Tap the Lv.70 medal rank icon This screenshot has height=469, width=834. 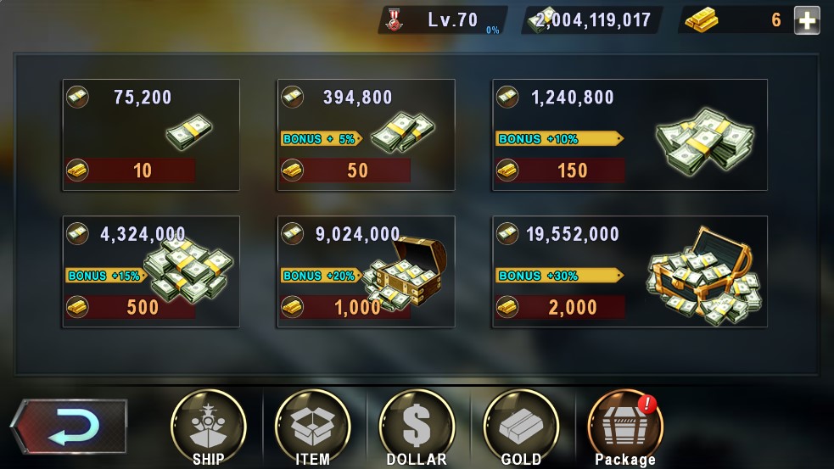tap(395, 20)
